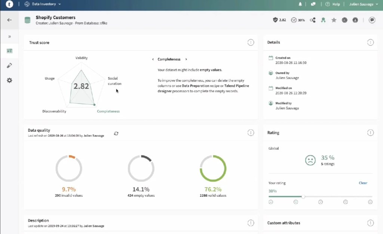The height and width of the screenshot is (234, 383).
Task: Expand the left sidebar with double chevron
Action: (x=9, y=37)
